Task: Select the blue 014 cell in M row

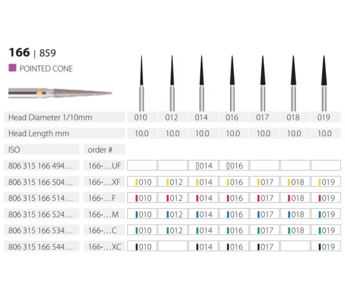Action: click(203, 214)
